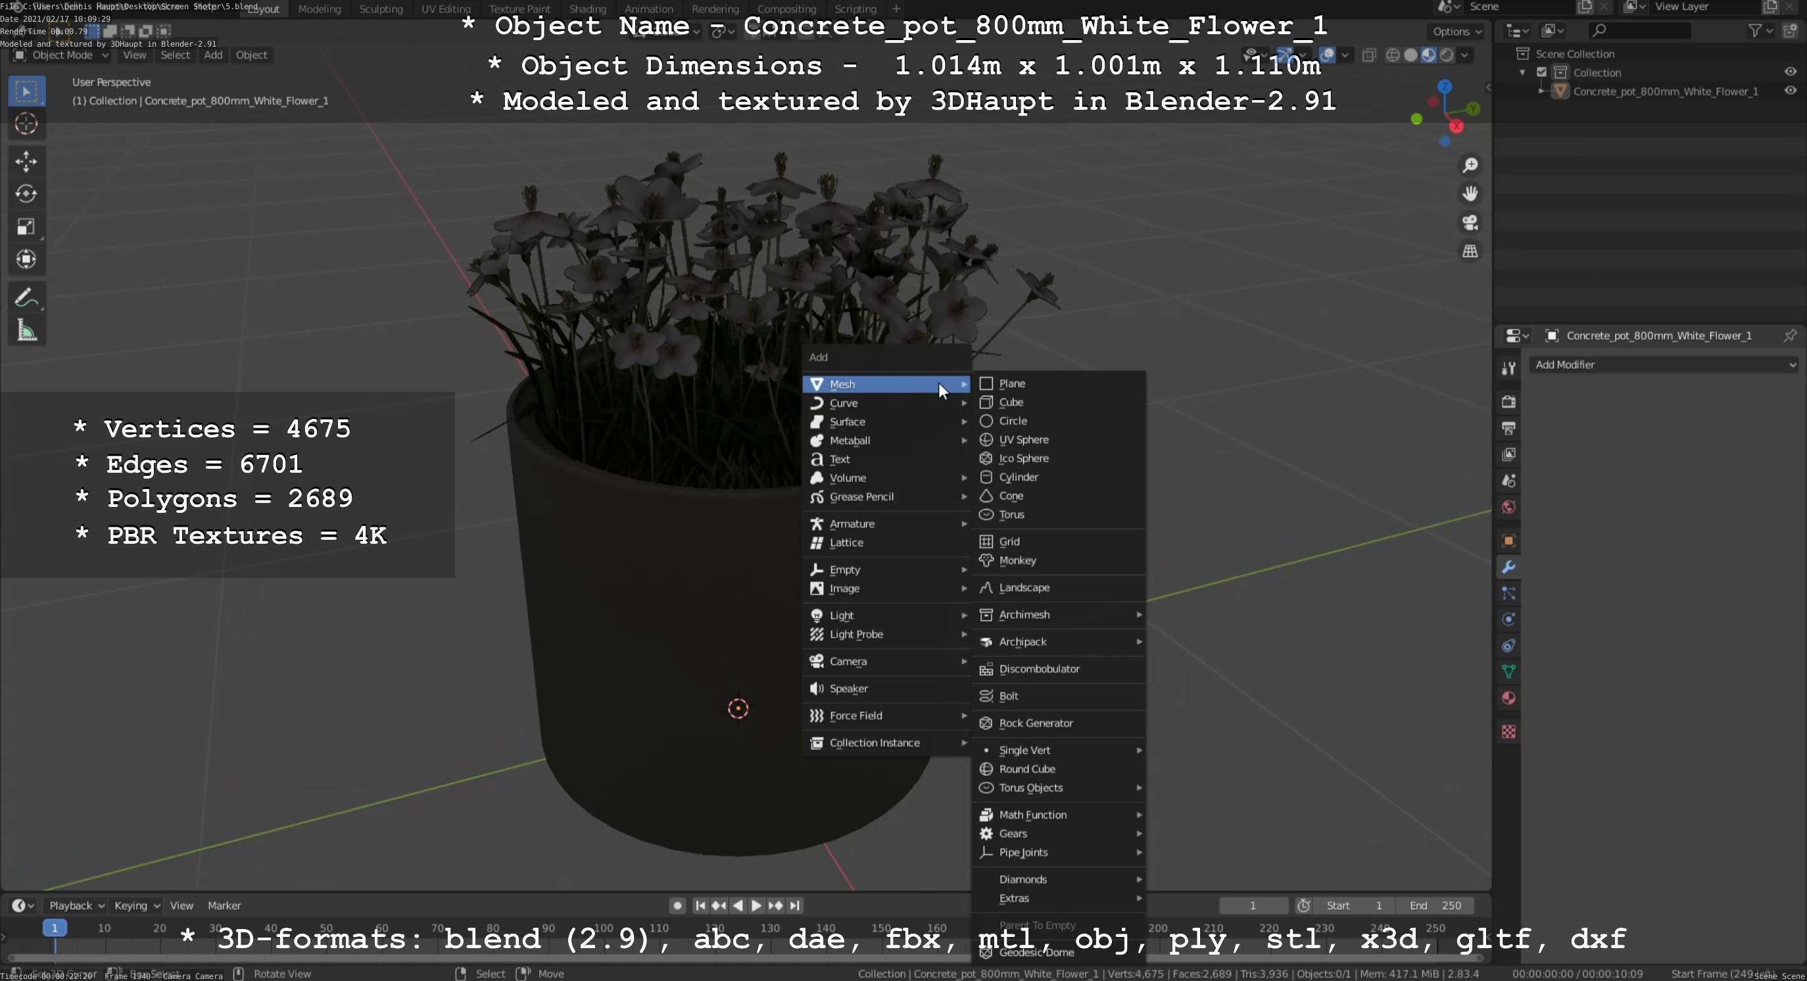
Task: Open the Material properties tab
Action: coord(1508,698)
